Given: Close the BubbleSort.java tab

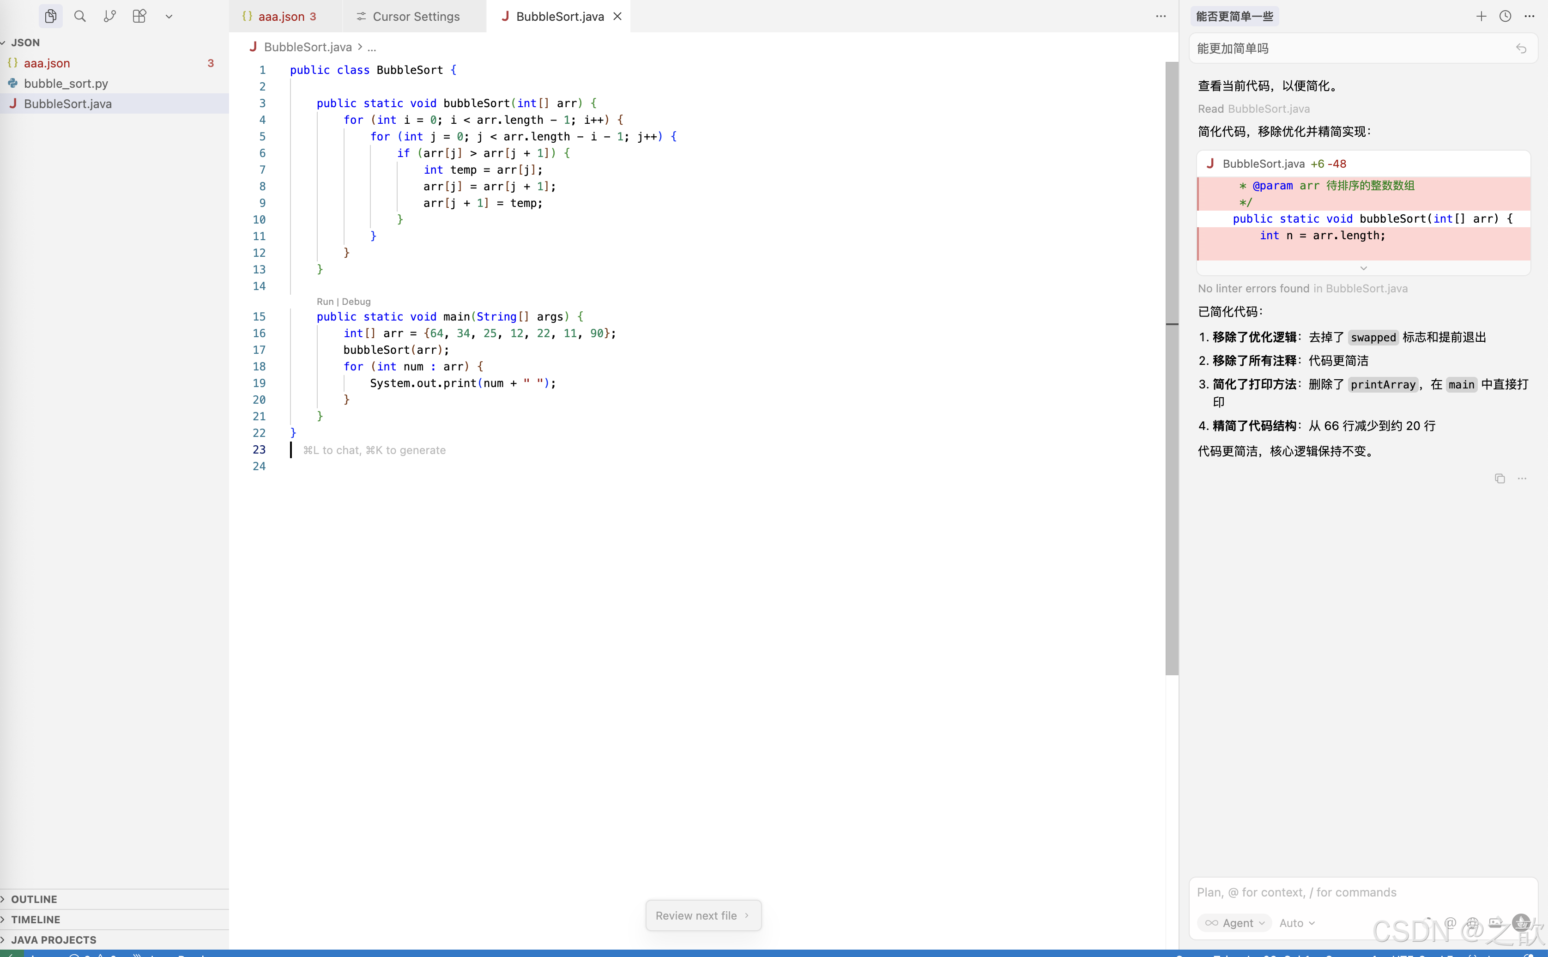Looking at the screenshot, I should click(x=618, y=17).
